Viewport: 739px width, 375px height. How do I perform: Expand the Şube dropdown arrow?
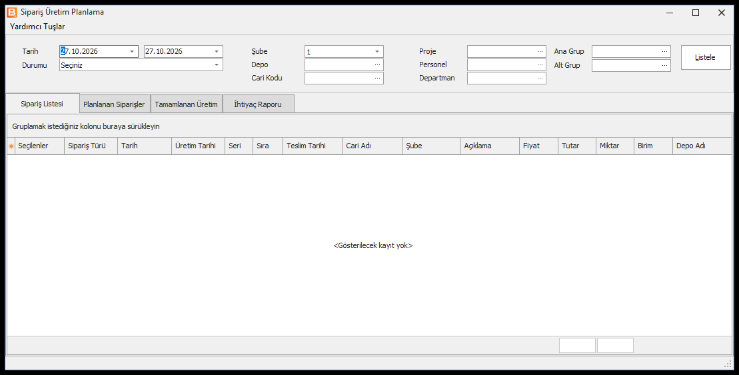pyautogui.click(x=377, y=51)
